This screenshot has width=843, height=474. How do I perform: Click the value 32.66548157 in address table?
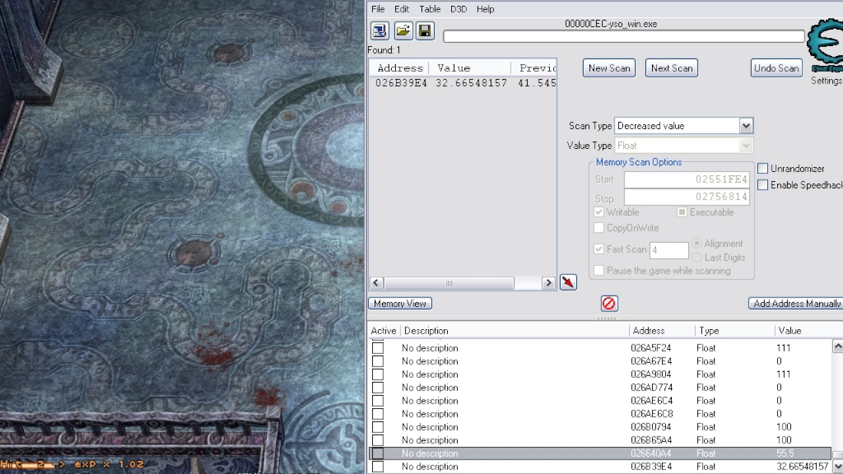[802, 466]
